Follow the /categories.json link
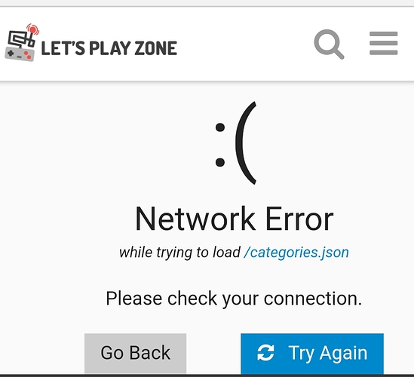Screen dimensions: 414x377 tap(296, 253)
